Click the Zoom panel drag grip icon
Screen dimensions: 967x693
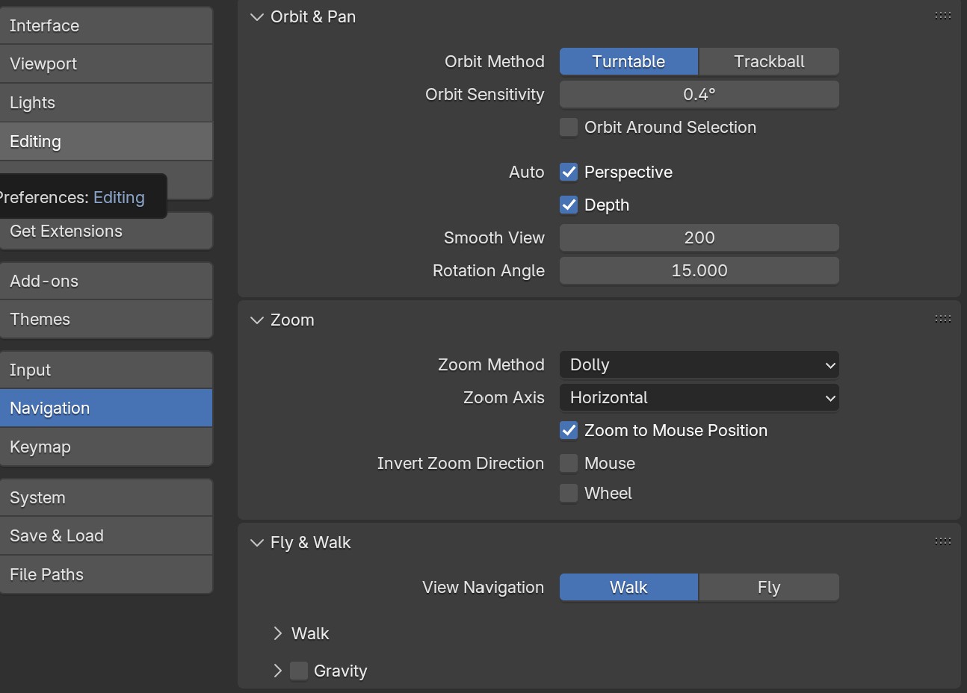tap(942, 319)
